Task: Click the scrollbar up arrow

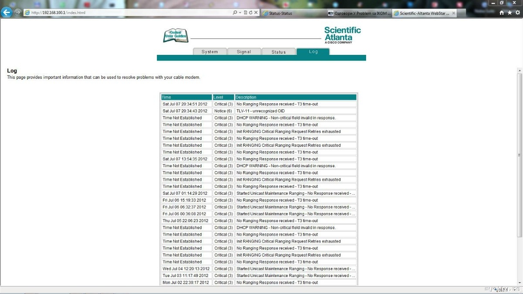Action: (520, 70)
